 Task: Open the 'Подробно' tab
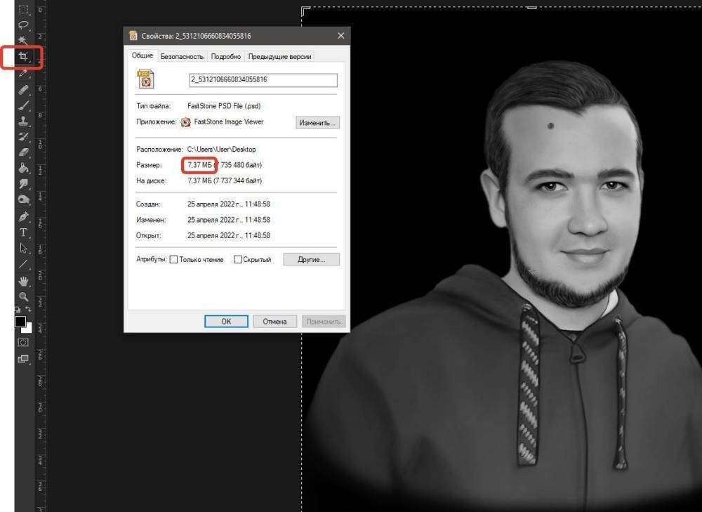coord(225,56)
